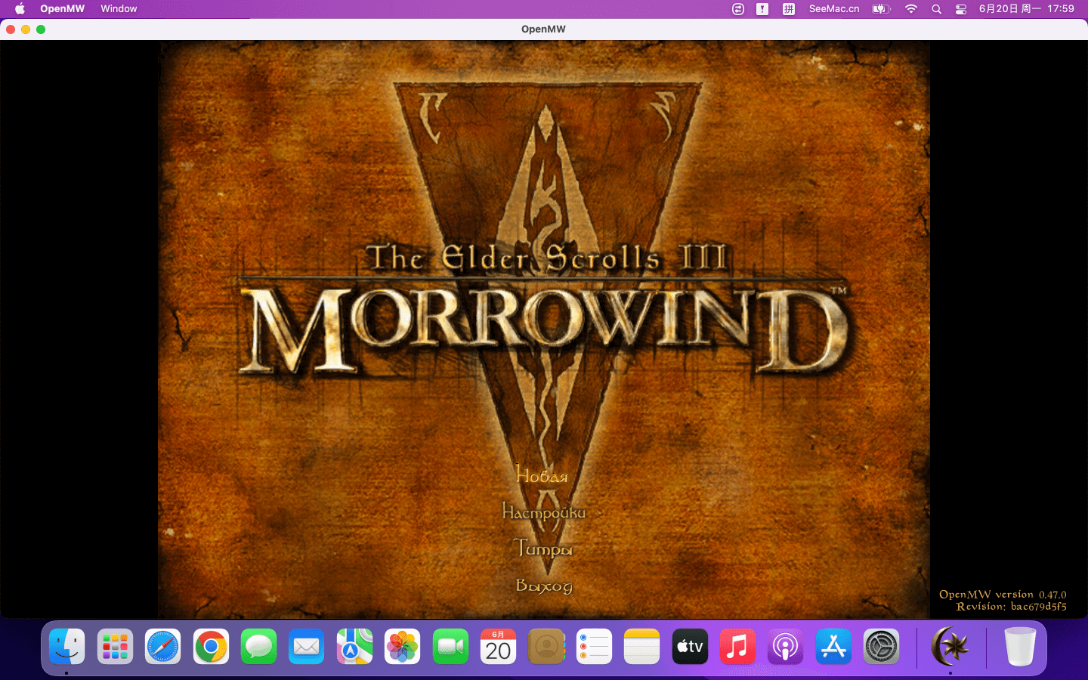Click the input method icon in menu bar
The width and height of the screenshot is (1088, 680).
(x=788, y=9)
